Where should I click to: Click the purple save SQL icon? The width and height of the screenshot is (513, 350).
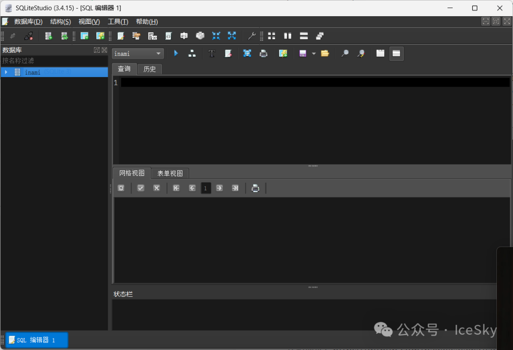tap(303, 54)
